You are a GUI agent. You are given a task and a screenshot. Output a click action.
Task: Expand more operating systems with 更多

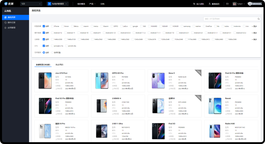tap(254, 33)
